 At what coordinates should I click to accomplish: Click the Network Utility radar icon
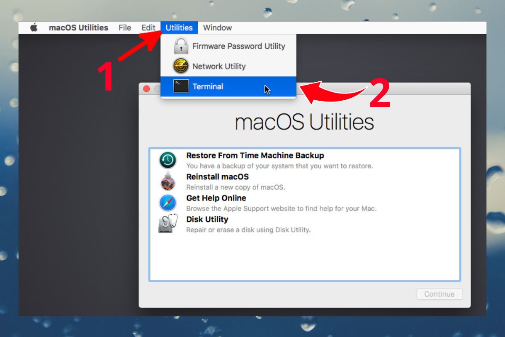181,66
